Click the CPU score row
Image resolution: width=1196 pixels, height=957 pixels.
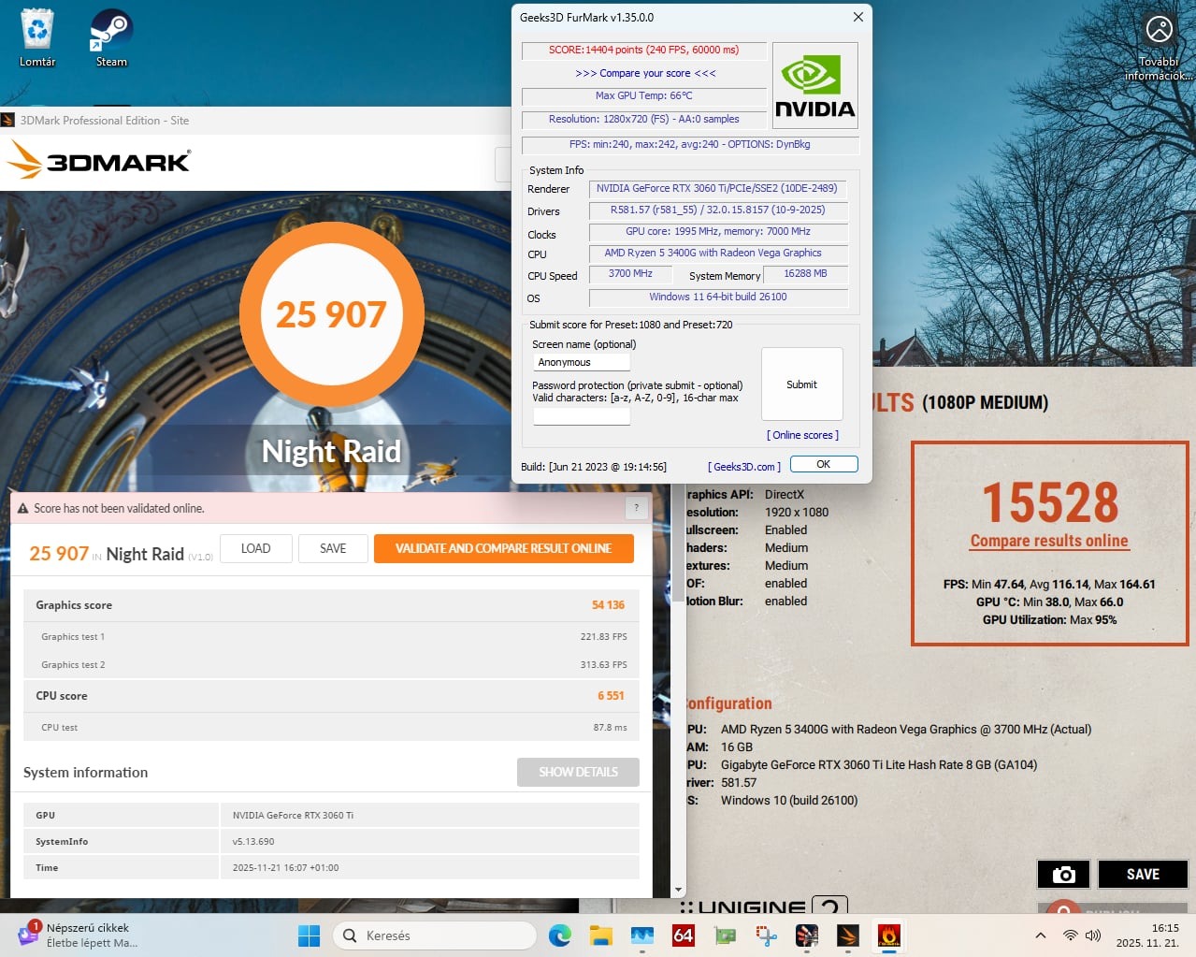point(331,696)
